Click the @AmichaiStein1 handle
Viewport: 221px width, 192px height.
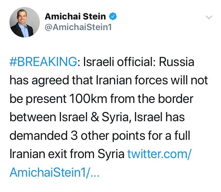(x=78, y=27)
